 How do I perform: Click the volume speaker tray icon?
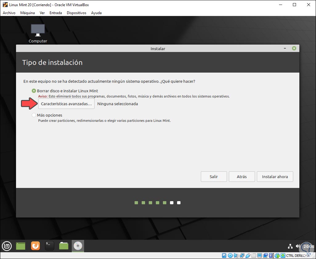click(x=298, y=246)
